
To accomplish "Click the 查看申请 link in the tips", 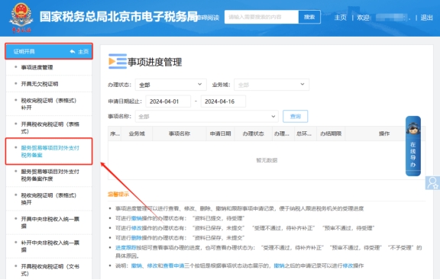I will pyautogui.click(x=173, y=266).
